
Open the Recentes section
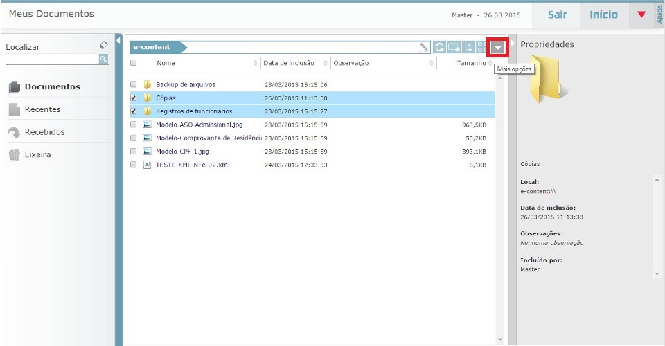pyautogui.click(x=42, y=109)
